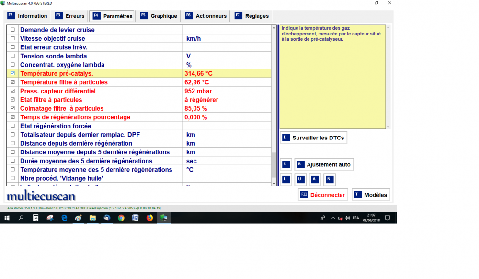This screenshot has width=479, height=279.
Task: Click Surveiller les DTCs button
Action: point(313,138)
